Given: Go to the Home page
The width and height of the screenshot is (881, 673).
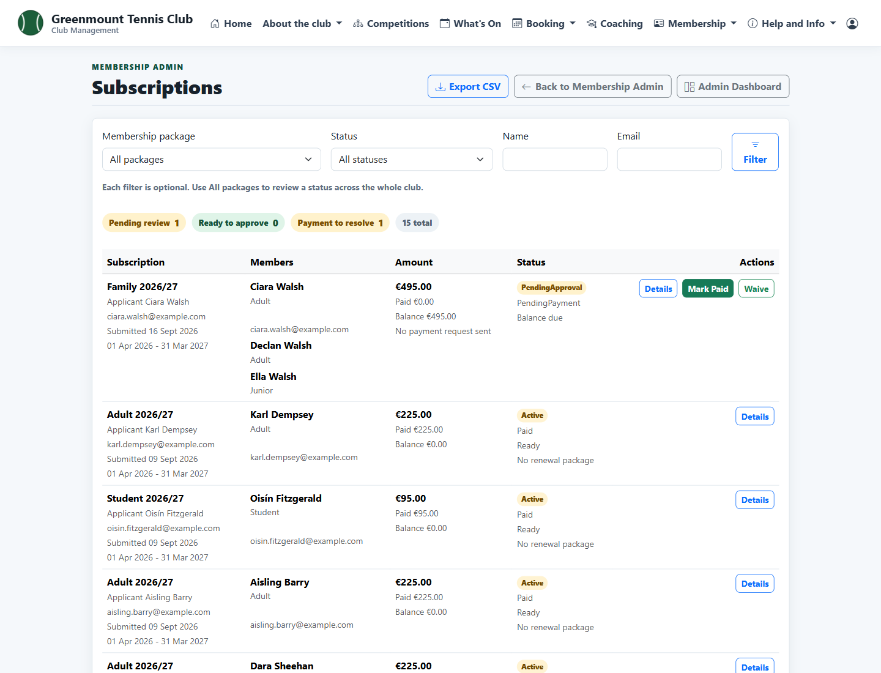Looking at the screenshot, I should 231,24.
